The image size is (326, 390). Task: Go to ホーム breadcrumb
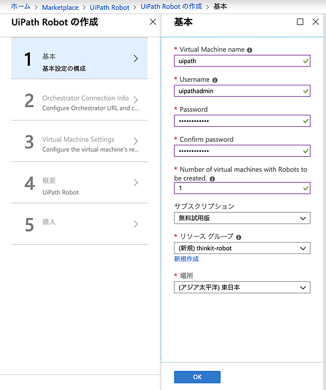pos(21,7)
